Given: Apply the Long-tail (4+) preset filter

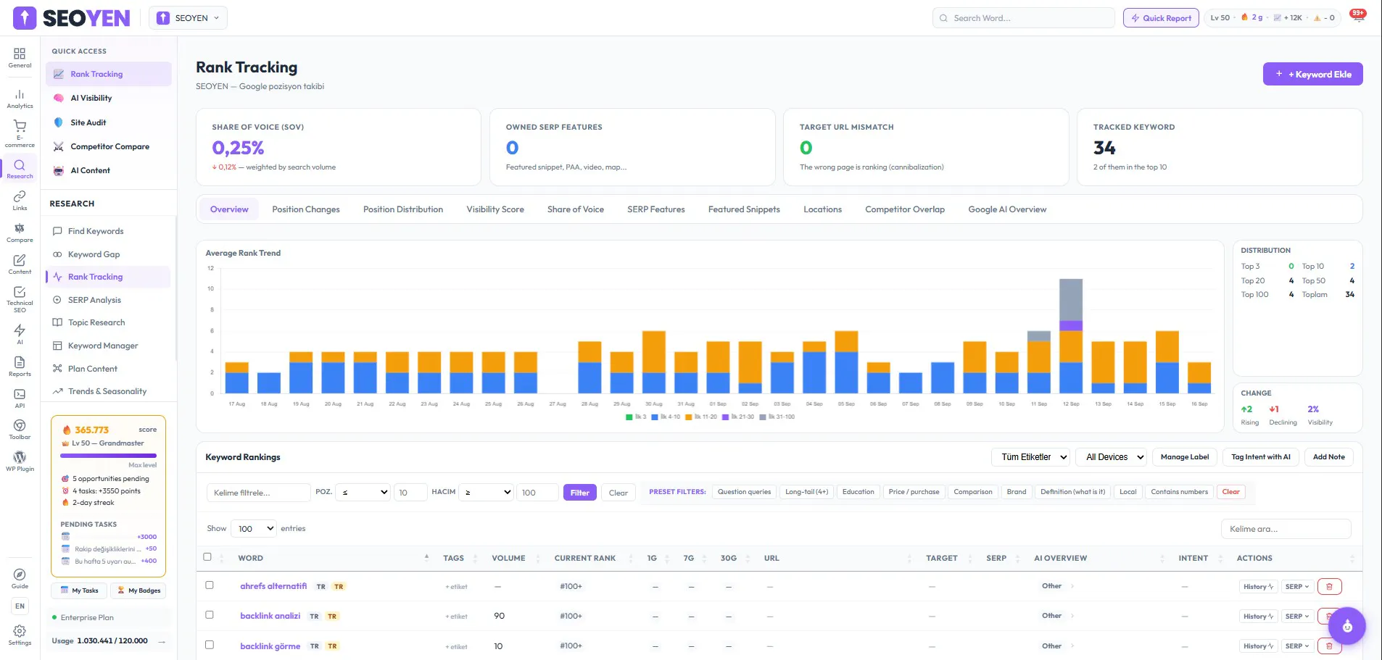Looking at the screenshot, I should click(806, 492).
